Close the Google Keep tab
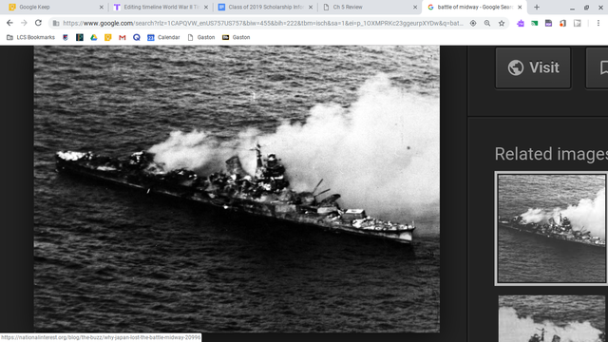Image resolution: width=608 pixels, height=342 pixels. click(102, 7)
